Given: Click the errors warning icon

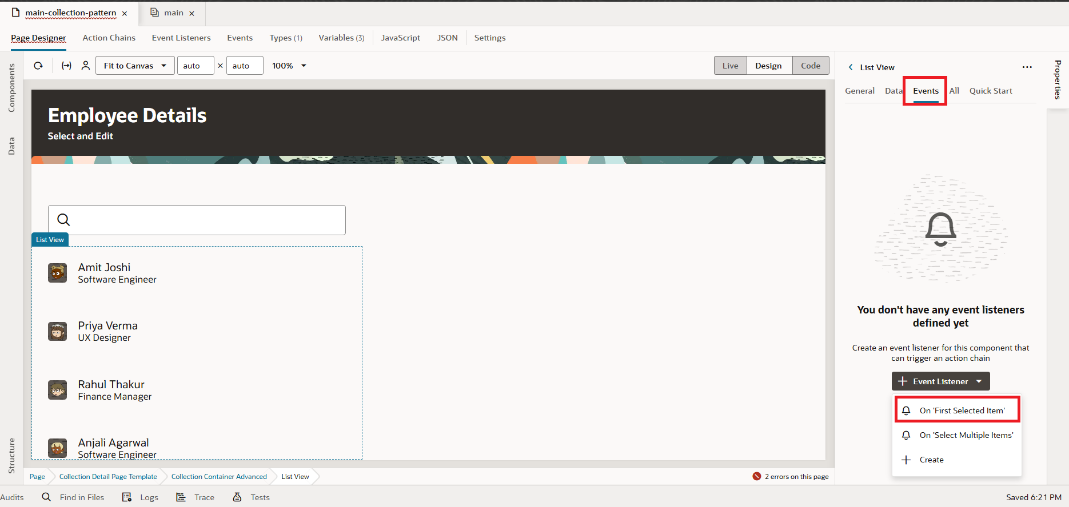Looking at the screenshot, I should [757, 476].
